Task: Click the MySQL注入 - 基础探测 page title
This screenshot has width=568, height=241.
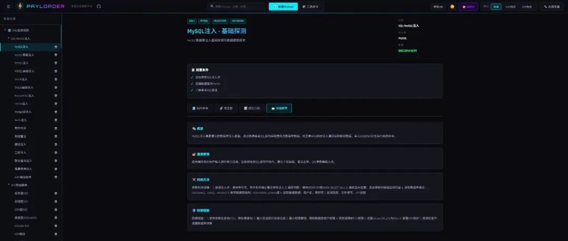Action: pos(217,31)
